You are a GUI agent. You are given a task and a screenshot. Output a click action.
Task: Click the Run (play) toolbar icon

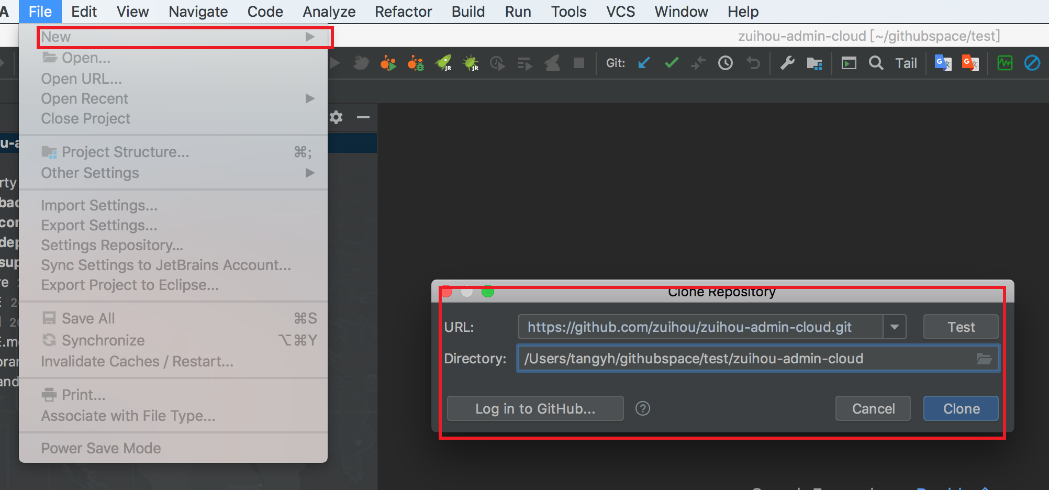(x=334, y=63)
